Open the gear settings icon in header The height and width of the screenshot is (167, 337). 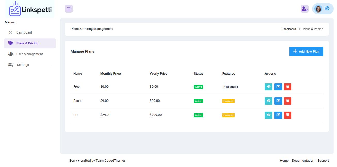click(327, 9)
